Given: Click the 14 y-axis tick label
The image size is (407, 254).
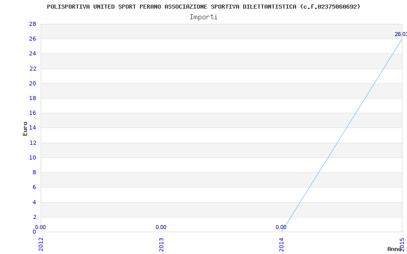Looking at the screenshot, I should tap(33, 128).
